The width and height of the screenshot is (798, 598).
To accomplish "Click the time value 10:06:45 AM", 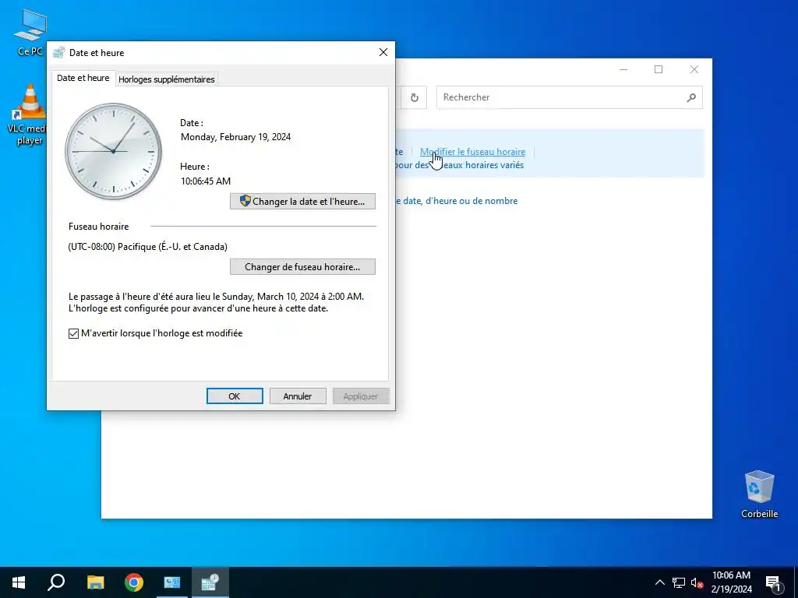I will (x=206, y=181).
